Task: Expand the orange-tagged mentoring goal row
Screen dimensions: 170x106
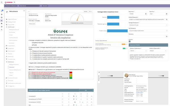Action: [127, 44]
